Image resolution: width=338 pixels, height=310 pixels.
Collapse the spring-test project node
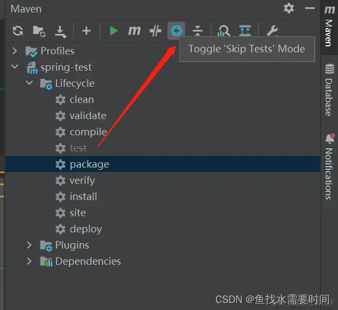[15, 66]
